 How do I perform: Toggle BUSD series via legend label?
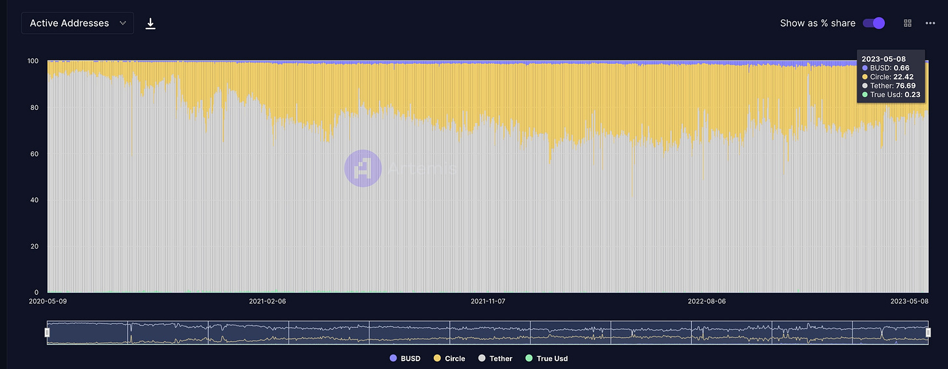tap(410, 359)
